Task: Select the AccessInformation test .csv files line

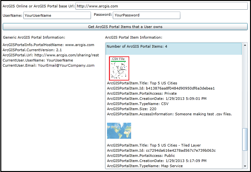Action: pos(169,114)
